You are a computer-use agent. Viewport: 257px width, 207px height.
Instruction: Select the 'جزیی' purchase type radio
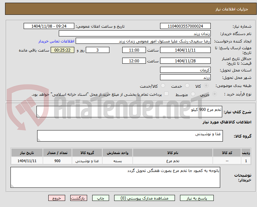click(214, 94)
